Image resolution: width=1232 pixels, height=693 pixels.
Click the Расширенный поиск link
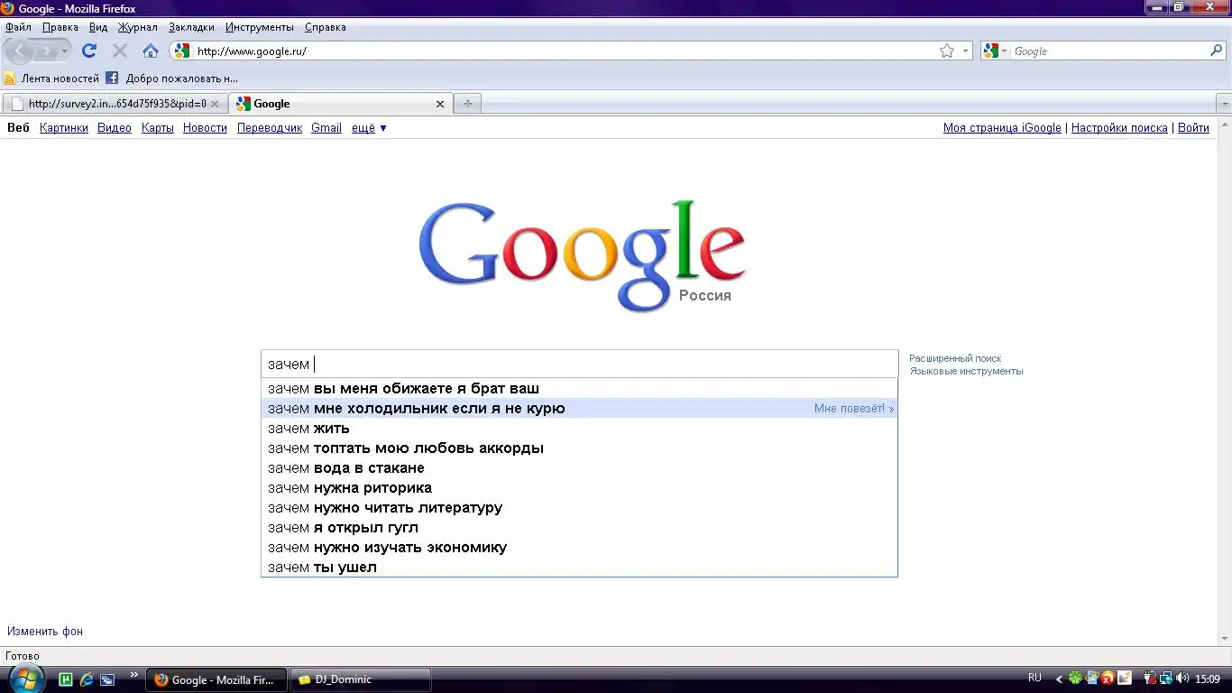[955, 358]
